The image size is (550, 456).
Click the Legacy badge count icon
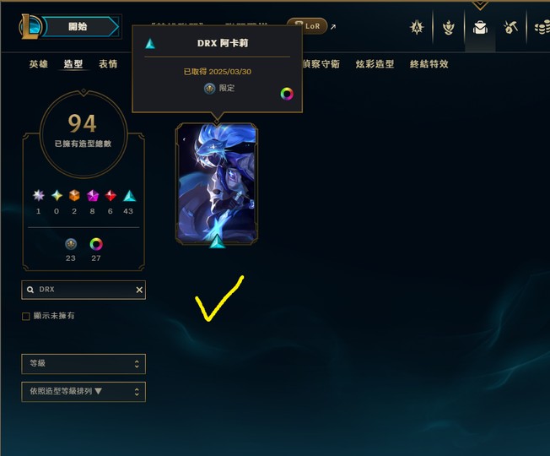(71, 244)
